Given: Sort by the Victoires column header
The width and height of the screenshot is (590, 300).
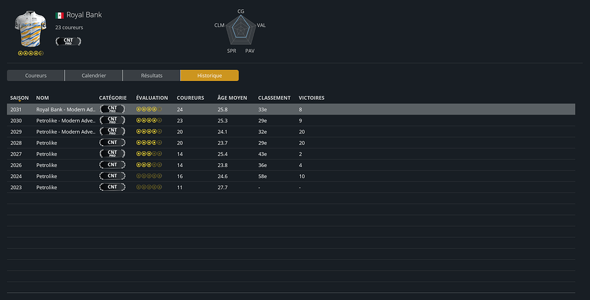Looking at the screenshot, I should tap(311, 98).
